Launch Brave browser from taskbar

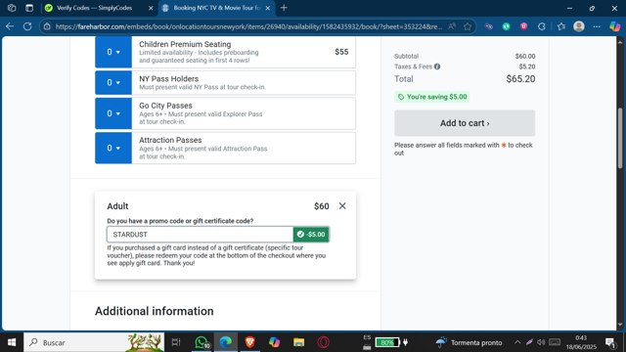click(250, 342)
